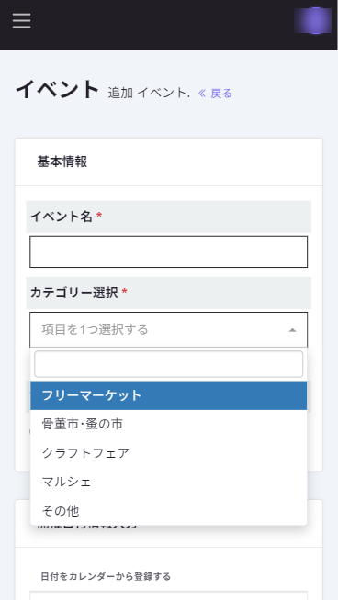Pick the クラフトフェア category
The height and width of the screenshot is (600, 338).
[x=169, y=453]
